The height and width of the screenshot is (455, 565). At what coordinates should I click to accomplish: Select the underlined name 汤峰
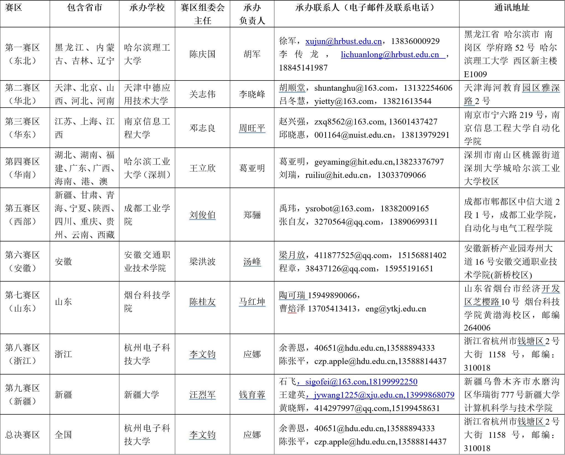(252, 262)
